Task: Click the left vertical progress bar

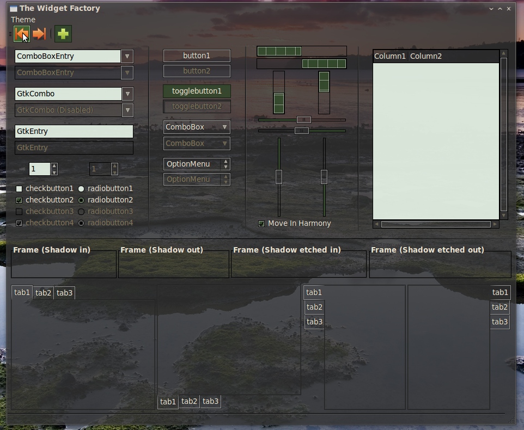Action: coord(279,93)
